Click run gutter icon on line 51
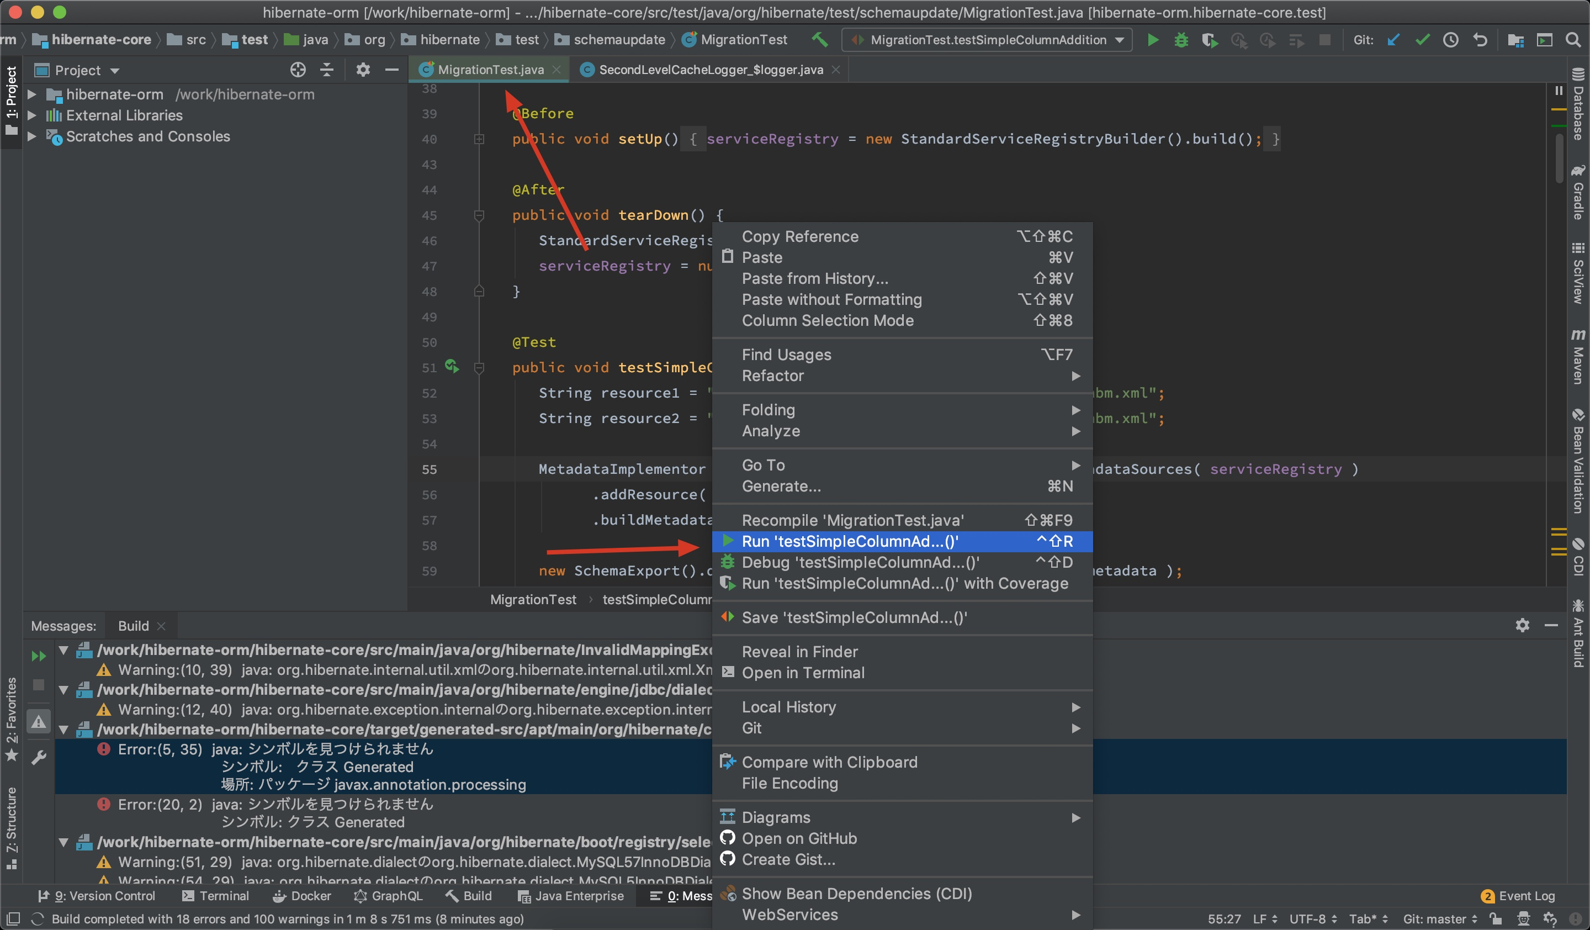The height and width of the screenshot is (930, 1590). point(452,366)
